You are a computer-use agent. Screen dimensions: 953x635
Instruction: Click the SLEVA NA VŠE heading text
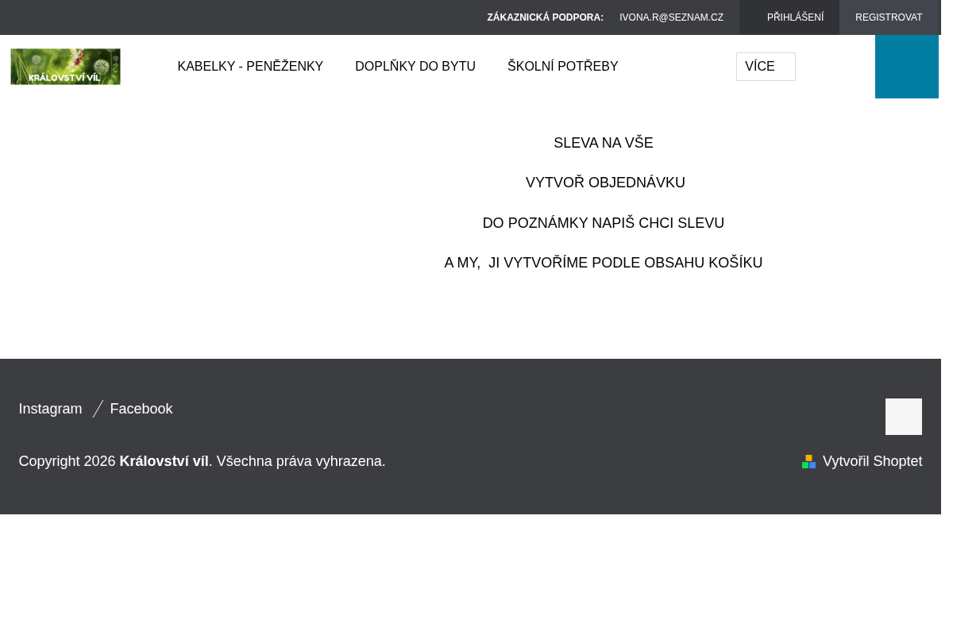pos(604,143)
